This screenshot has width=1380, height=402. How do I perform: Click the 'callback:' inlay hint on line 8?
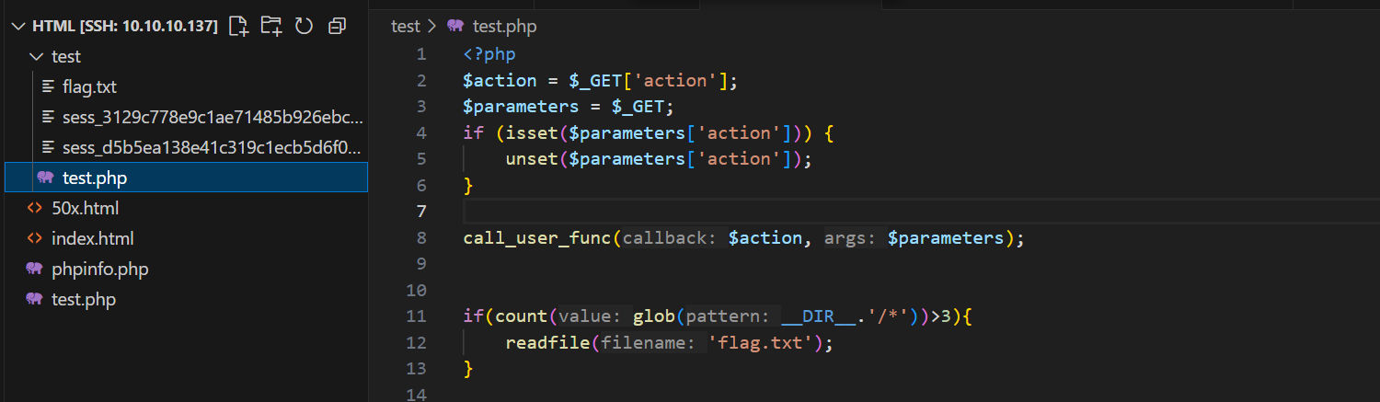click(x=672, y=238)
